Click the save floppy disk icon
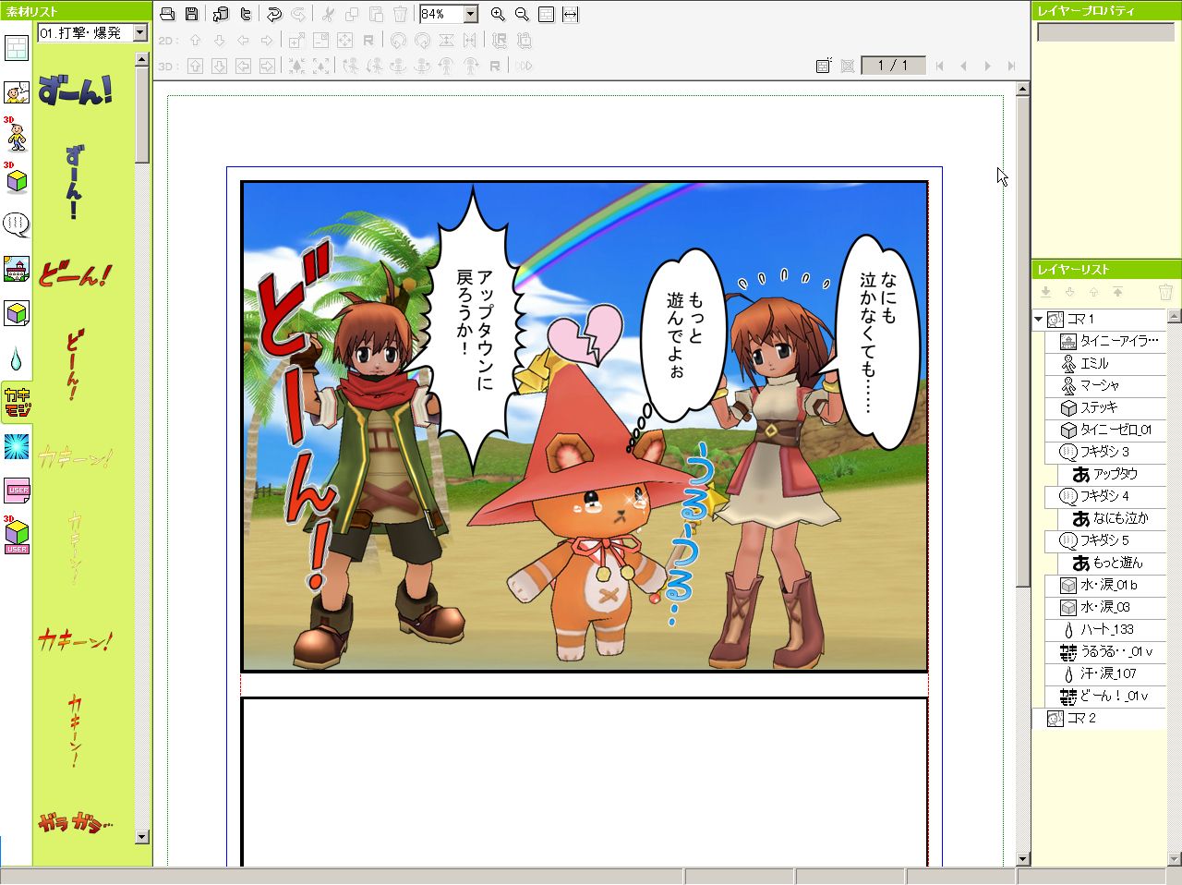Image resolution: width=1182 pixels, height=885 pixels. pos(191,14)
